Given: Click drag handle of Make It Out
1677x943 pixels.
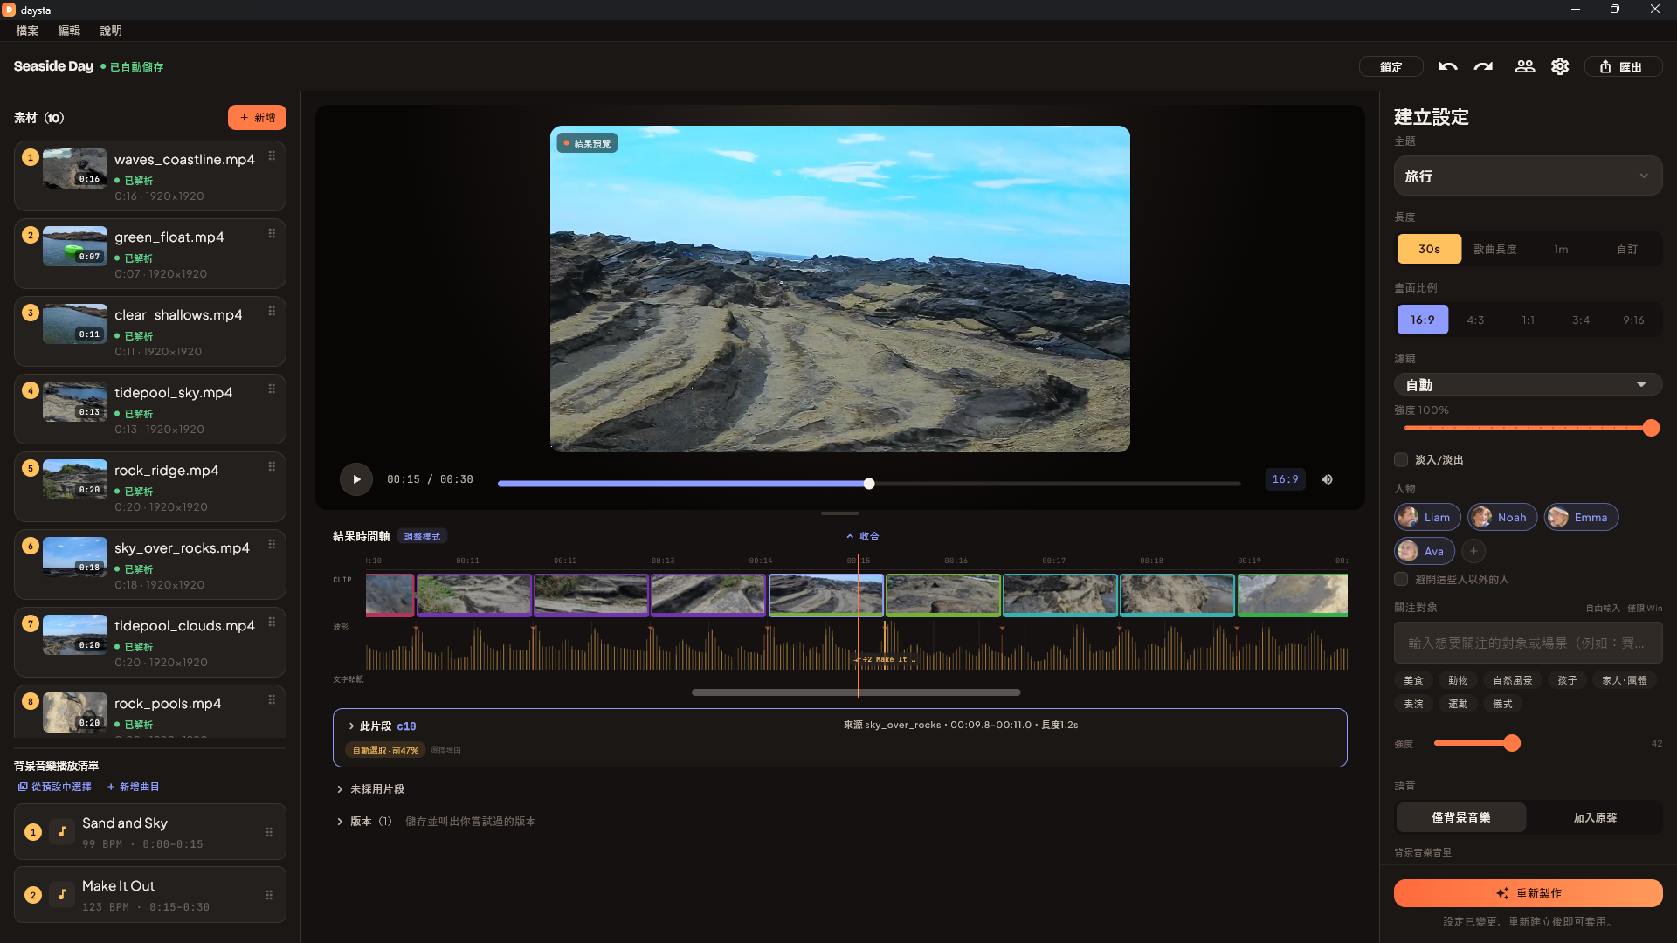Looking at the screenshot, I should pyautogui.click(x=269, y=895).
